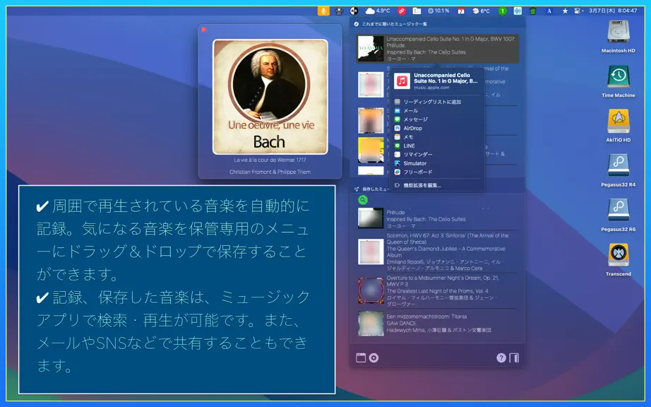Choose フリーボード in the share menu
Image resolution: width=651 pixels, height=407 pixels.
tap(436, 172)
